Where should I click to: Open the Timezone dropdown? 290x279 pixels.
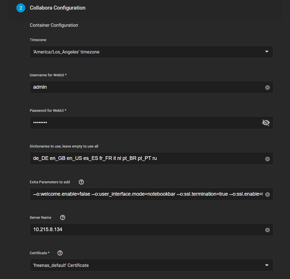pyautogui.click(x=151, y=52)
